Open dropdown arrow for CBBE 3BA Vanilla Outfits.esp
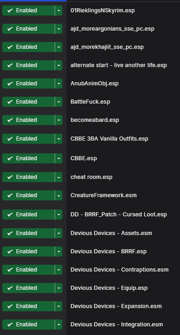This screenshot has height=335, width=180. point(59,139)
